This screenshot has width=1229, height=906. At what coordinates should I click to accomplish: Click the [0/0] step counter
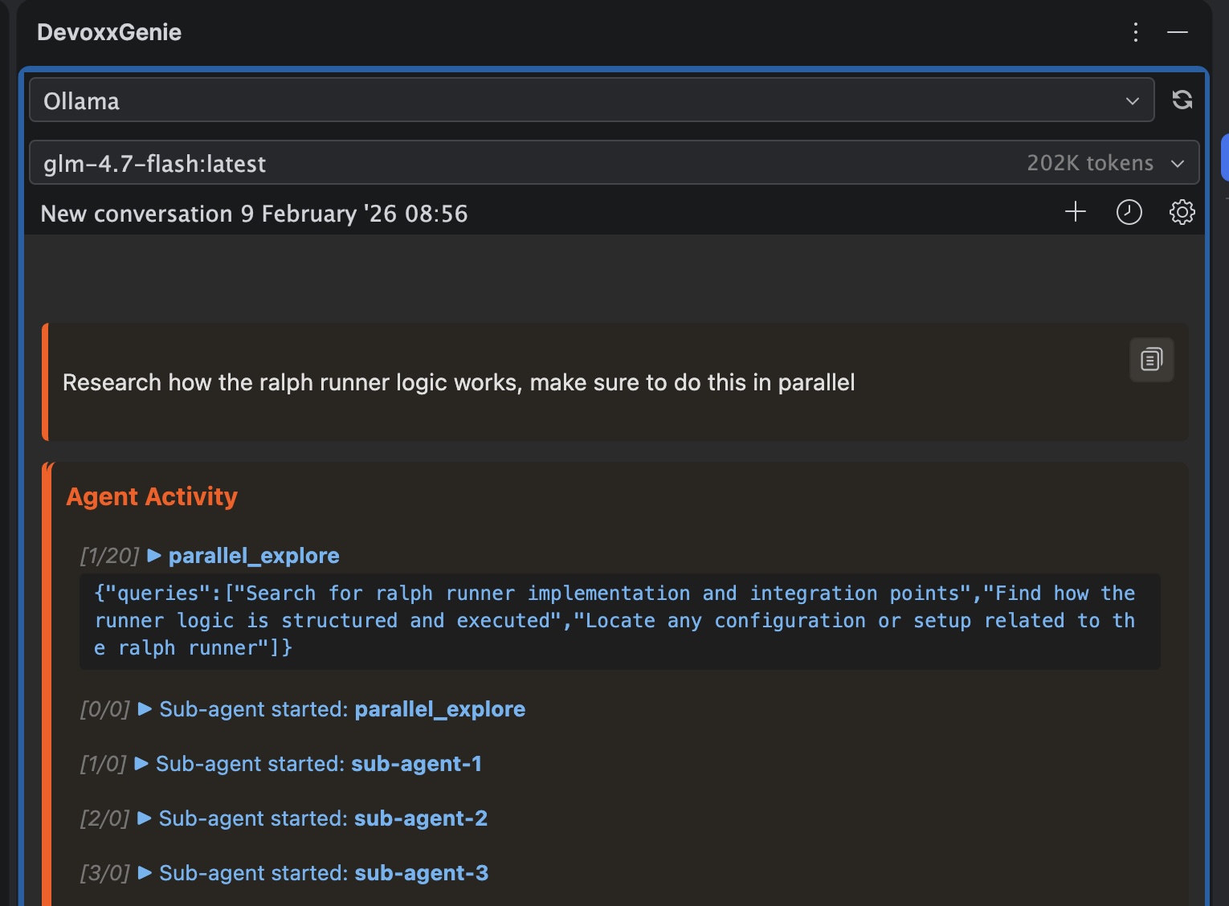(105, 709)
